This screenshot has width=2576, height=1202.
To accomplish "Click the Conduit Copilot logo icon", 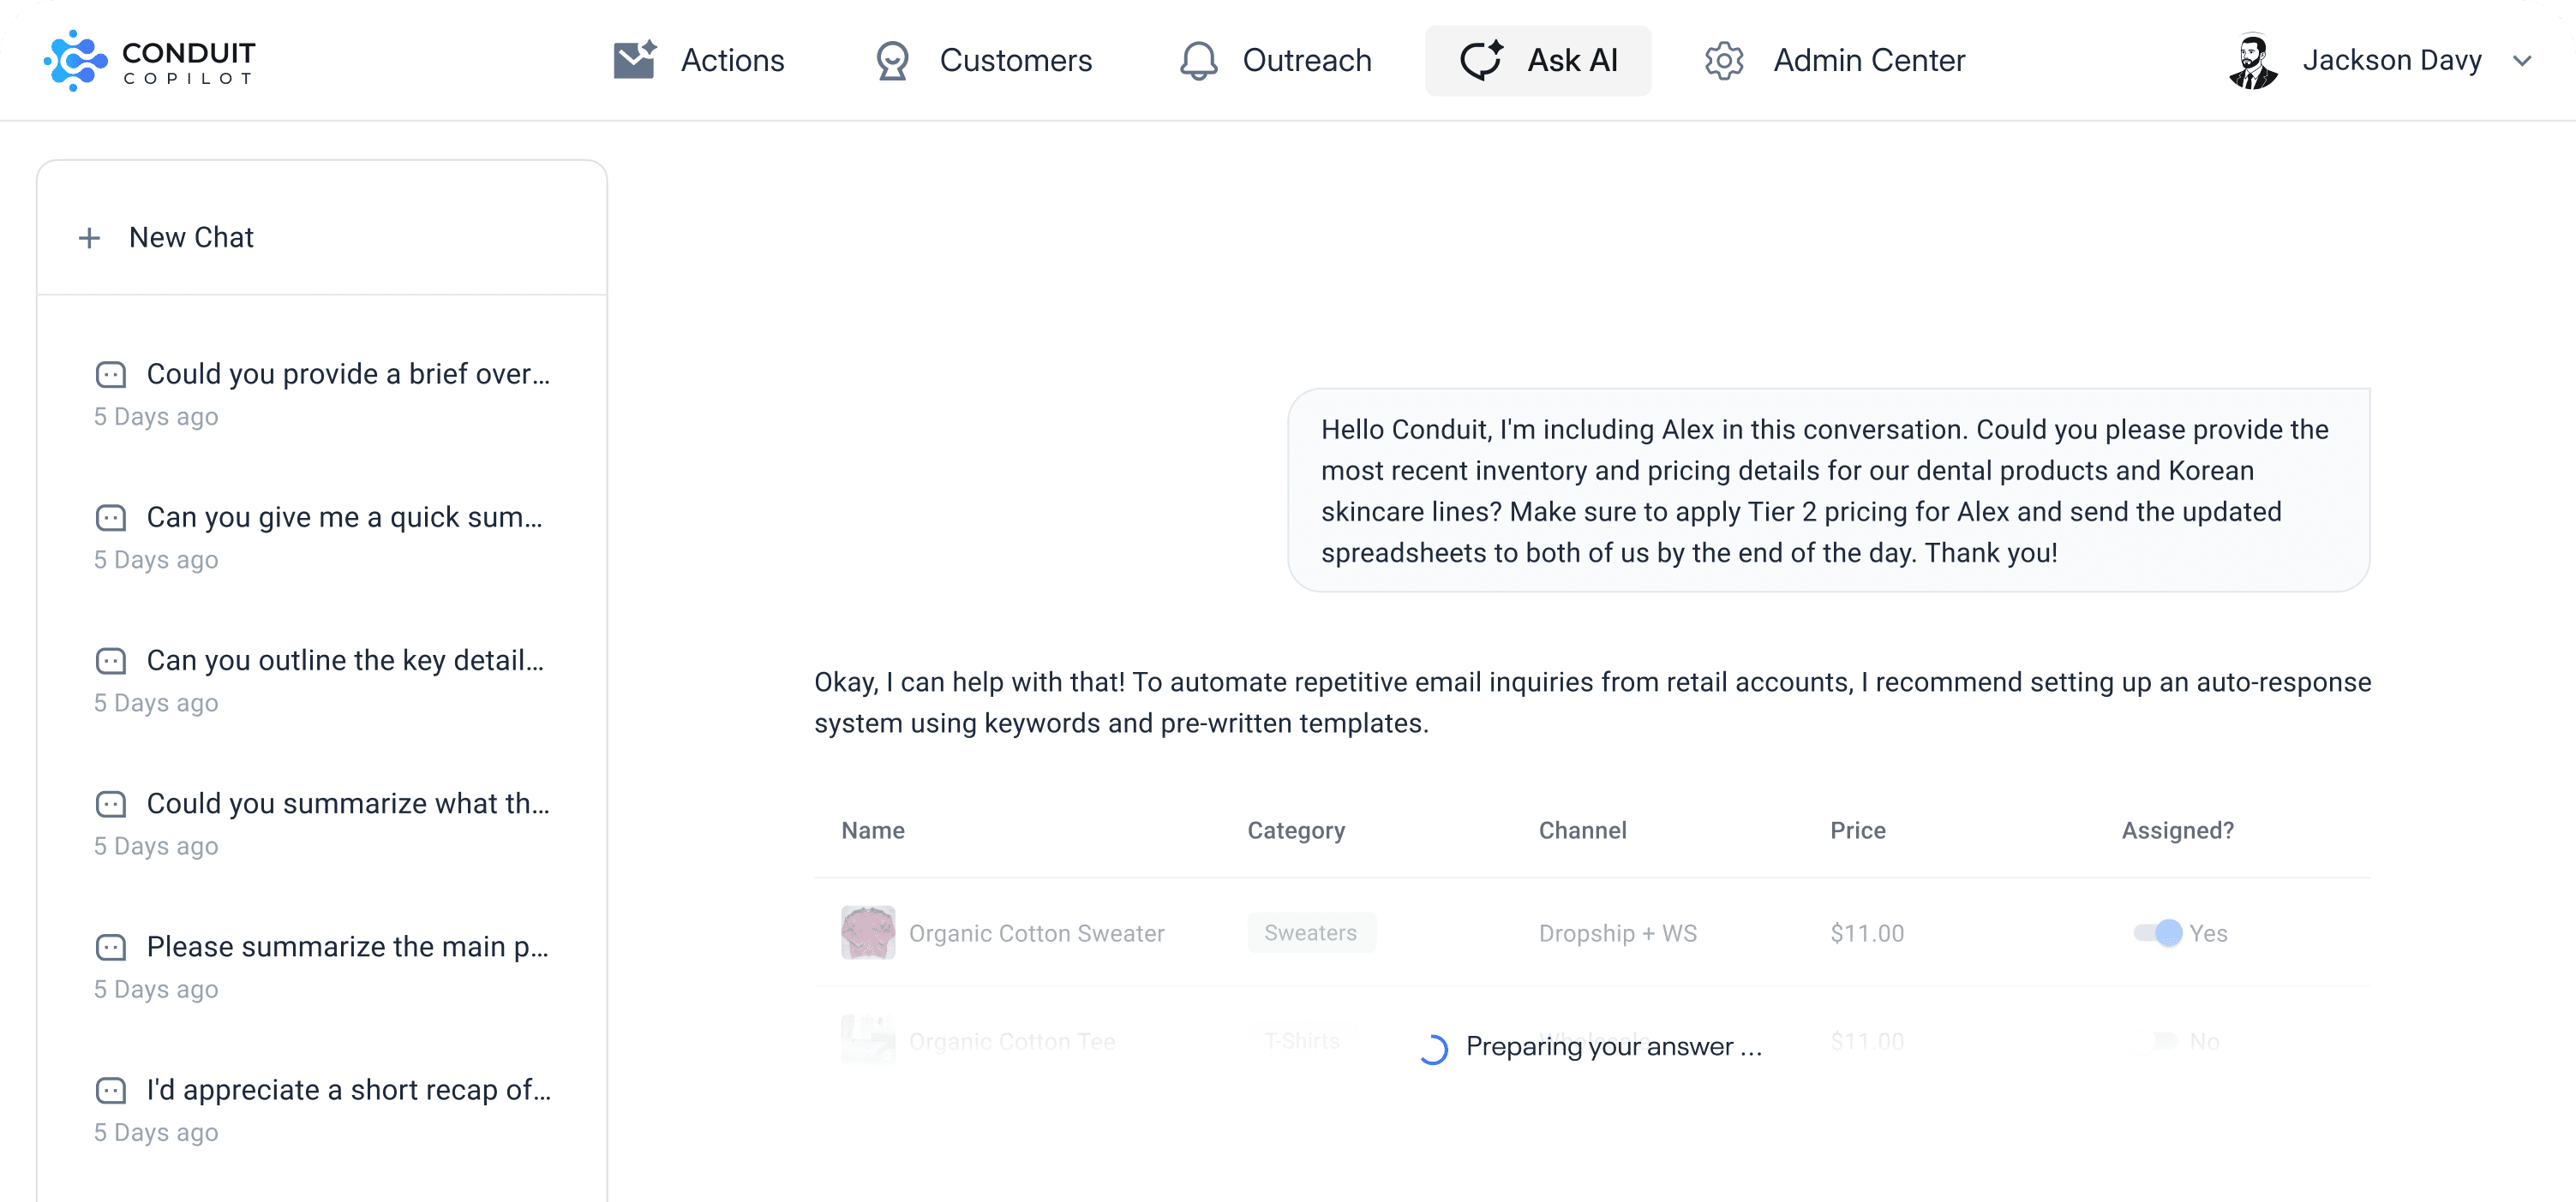I will click(75, 61).
